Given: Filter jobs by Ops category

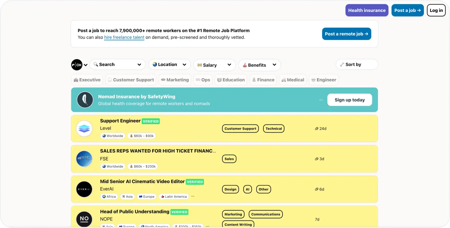Looking at the screenshot, I should pos(203,80).
